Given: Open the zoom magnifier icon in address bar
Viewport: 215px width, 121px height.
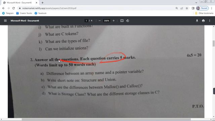Looking at the screenshot, I should (177, 8).
